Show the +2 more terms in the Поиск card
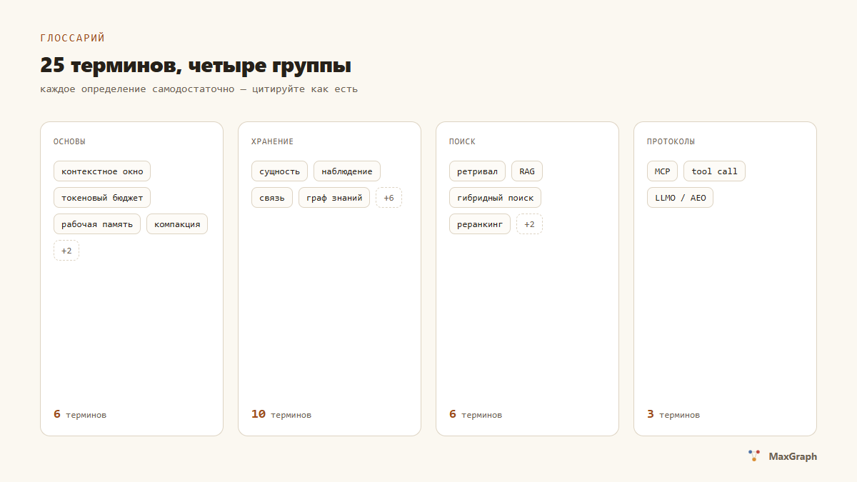 point(529,224)
